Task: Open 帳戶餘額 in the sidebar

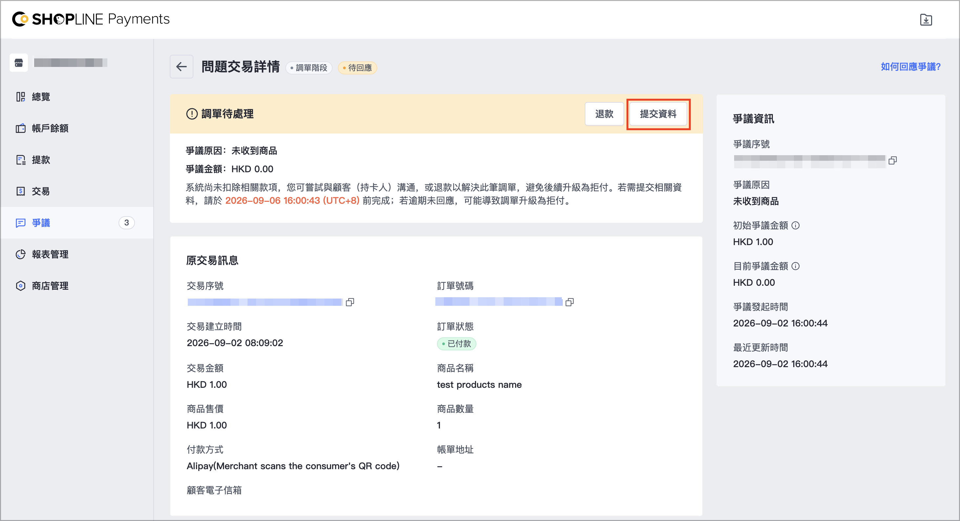Action: tap(77, 129)
